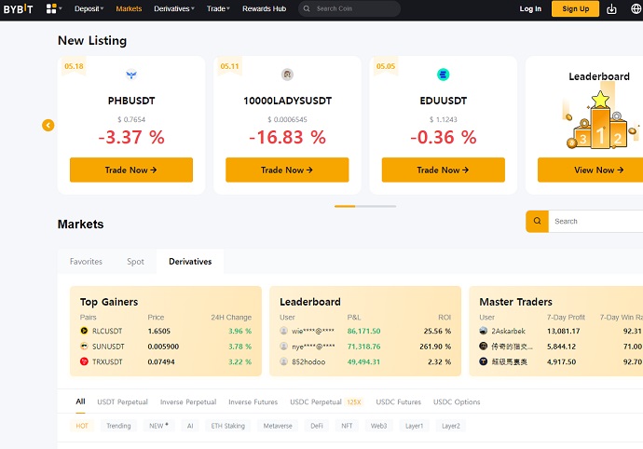The width and height of the screenshot is (643, 449).
Task: Click the RLCUSDT pair name
Action: pos(107,331)
